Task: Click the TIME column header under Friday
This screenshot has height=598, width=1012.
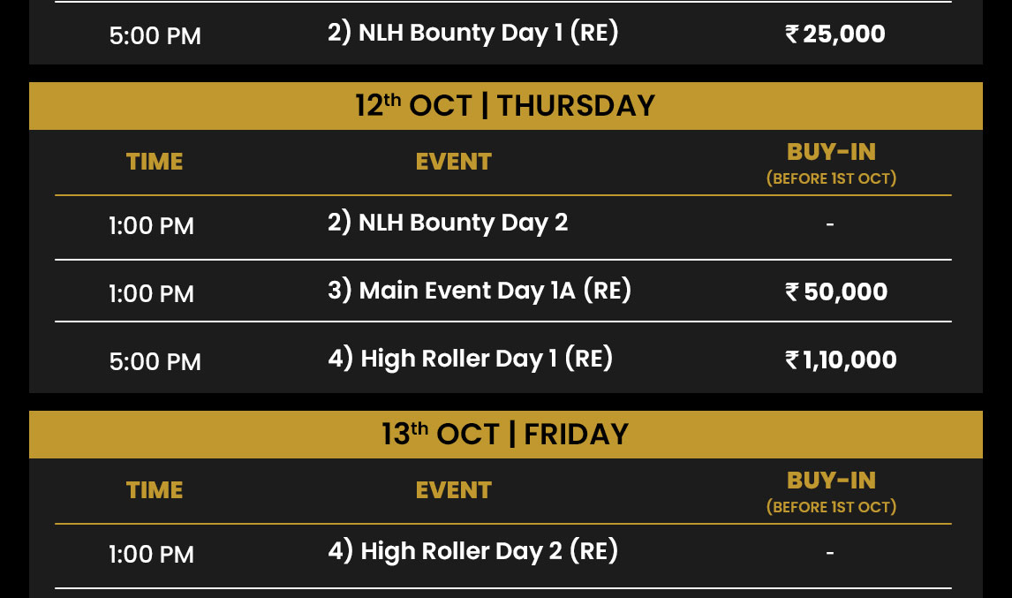Action: (x=155, y=490)
